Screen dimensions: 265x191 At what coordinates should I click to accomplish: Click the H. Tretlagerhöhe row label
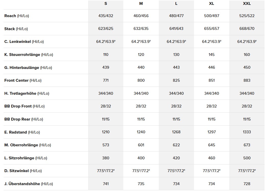point(27,93)
